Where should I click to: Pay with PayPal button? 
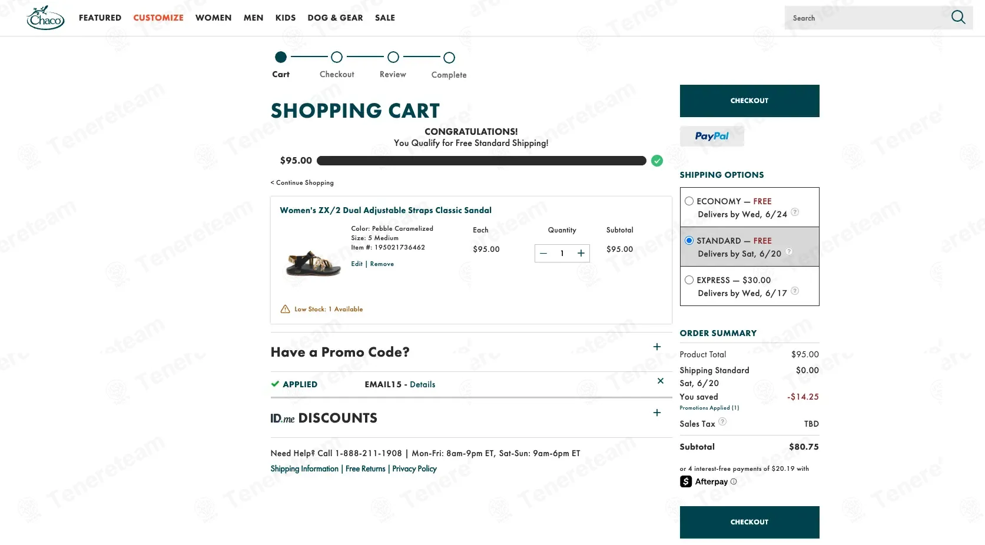712,136
